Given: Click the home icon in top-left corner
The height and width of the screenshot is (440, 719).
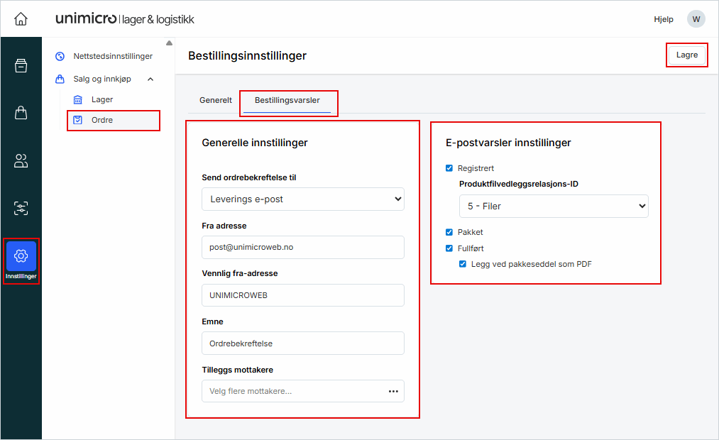Looking at the screenshot, I should pyautogui.click(x=21, y=19).
